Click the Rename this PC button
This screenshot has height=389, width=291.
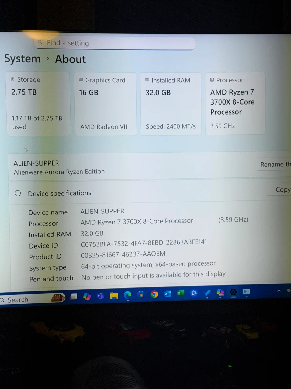point(274,164)
